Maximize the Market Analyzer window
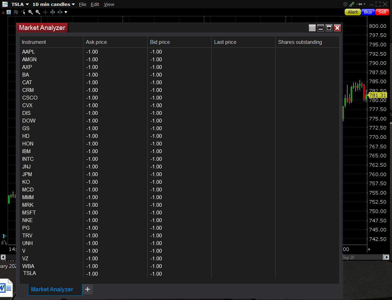Screen dimensions: 392x300 point(329,28)
